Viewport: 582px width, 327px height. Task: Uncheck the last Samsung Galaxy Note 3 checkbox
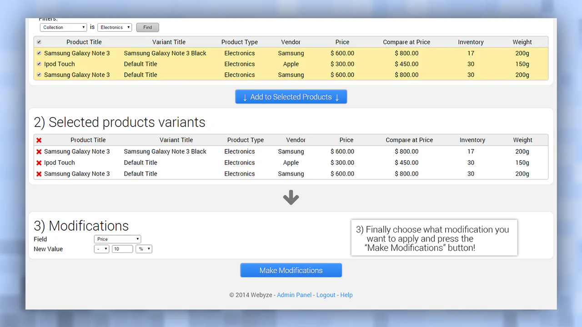point(39,75)
